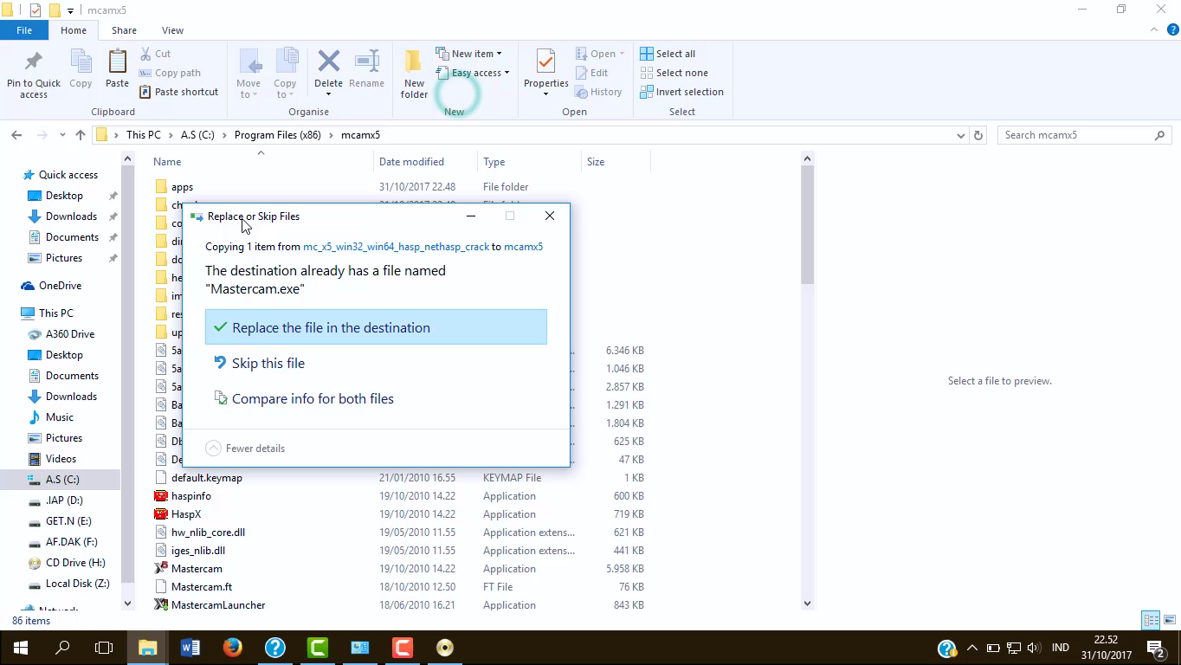Open address bar history dropdown
The width and height of the screenshot is (1181, 665).
coord(960,135)
